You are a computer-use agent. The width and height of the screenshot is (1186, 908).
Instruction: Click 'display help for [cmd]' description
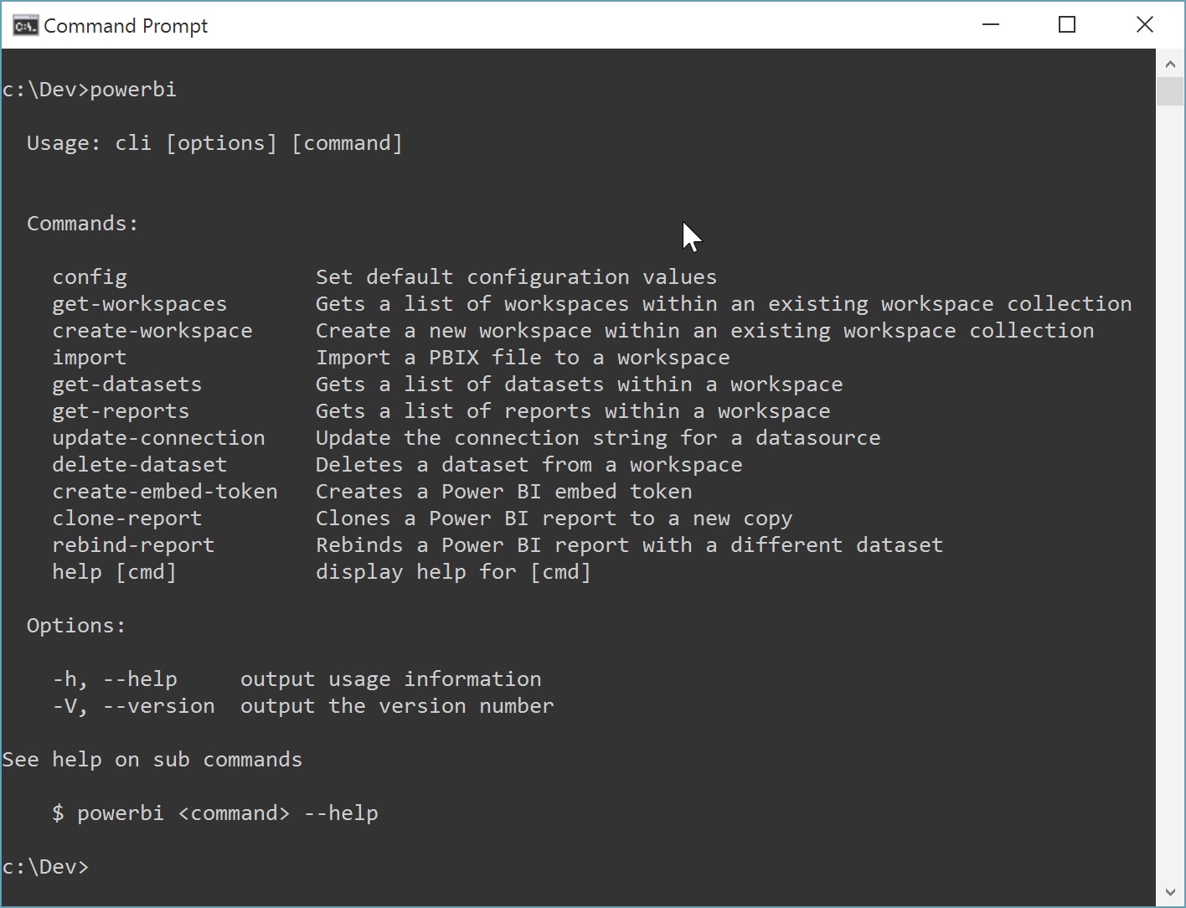pos(453,572)
